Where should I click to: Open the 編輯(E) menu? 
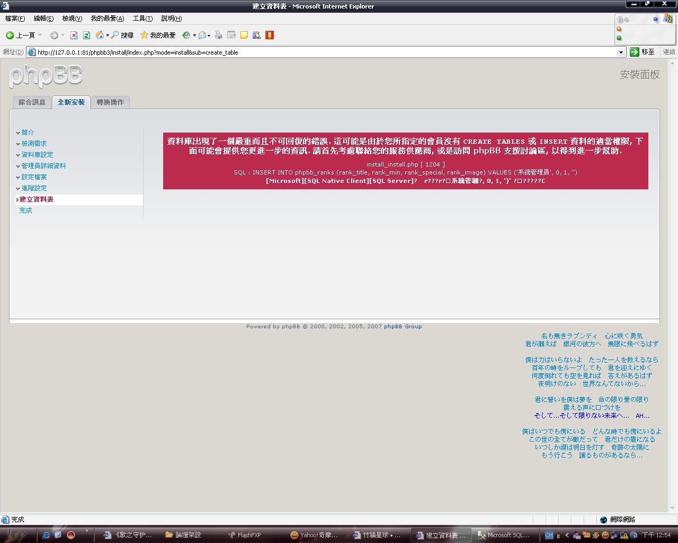point(43,19)
